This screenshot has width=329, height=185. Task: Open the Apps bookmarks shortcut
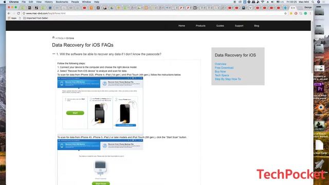click(x=12, y=18)
